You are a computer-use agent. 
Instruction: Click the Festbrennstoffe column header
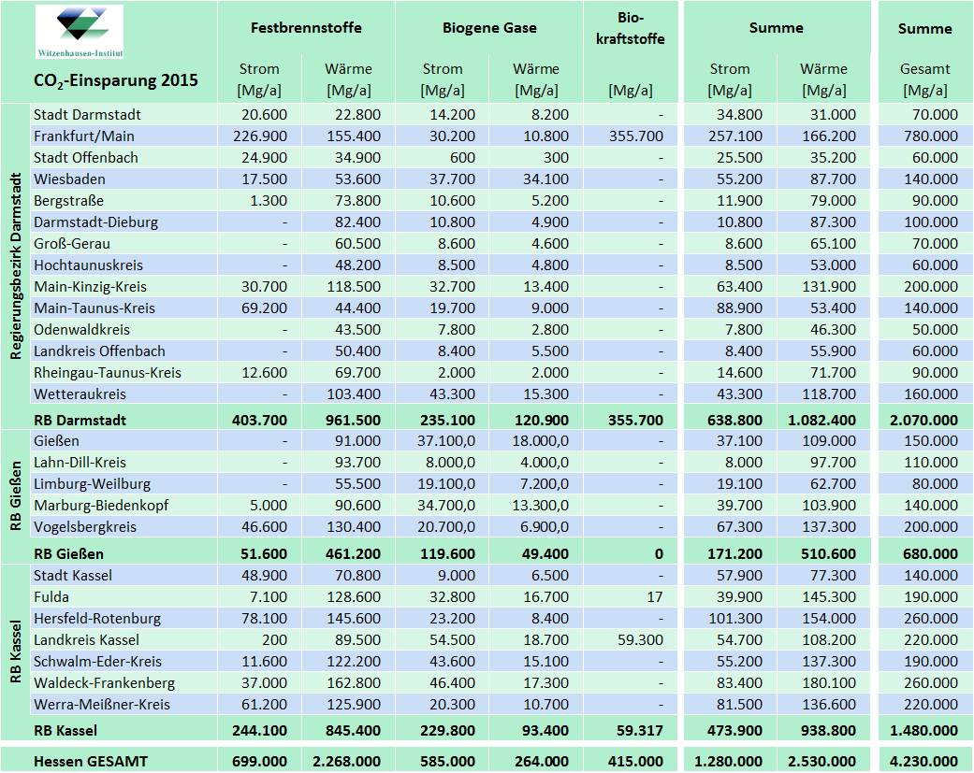pos(306,28)
